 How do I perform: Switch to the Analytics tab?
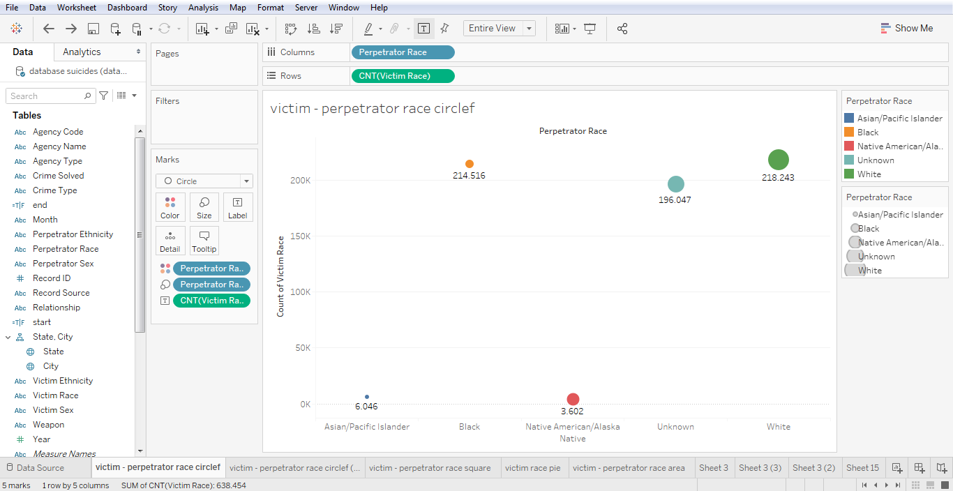tap(82, 52)
